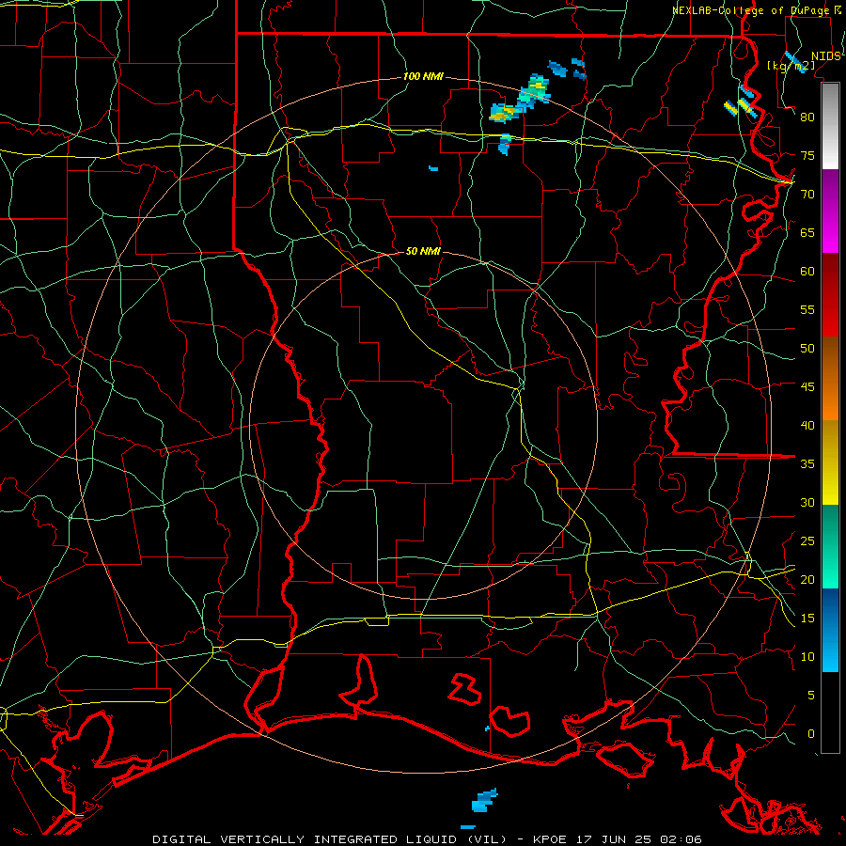Select the green-teal segment of the VIL legend
The width and height of the screenshot is (846, 846).
pyautogui.click(x=830, y=546)
